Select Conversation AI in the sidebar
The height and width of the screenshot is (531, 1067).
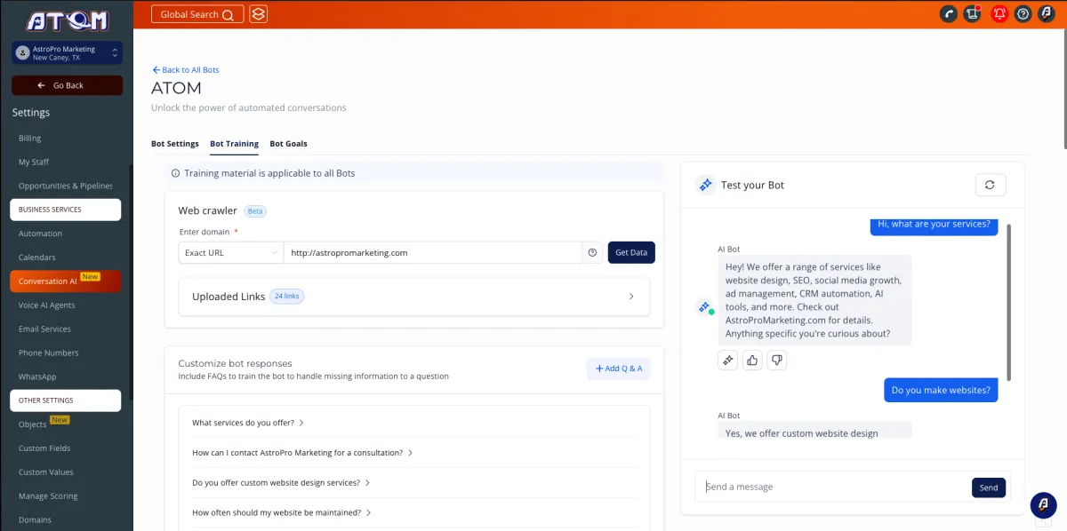point(66,281)
